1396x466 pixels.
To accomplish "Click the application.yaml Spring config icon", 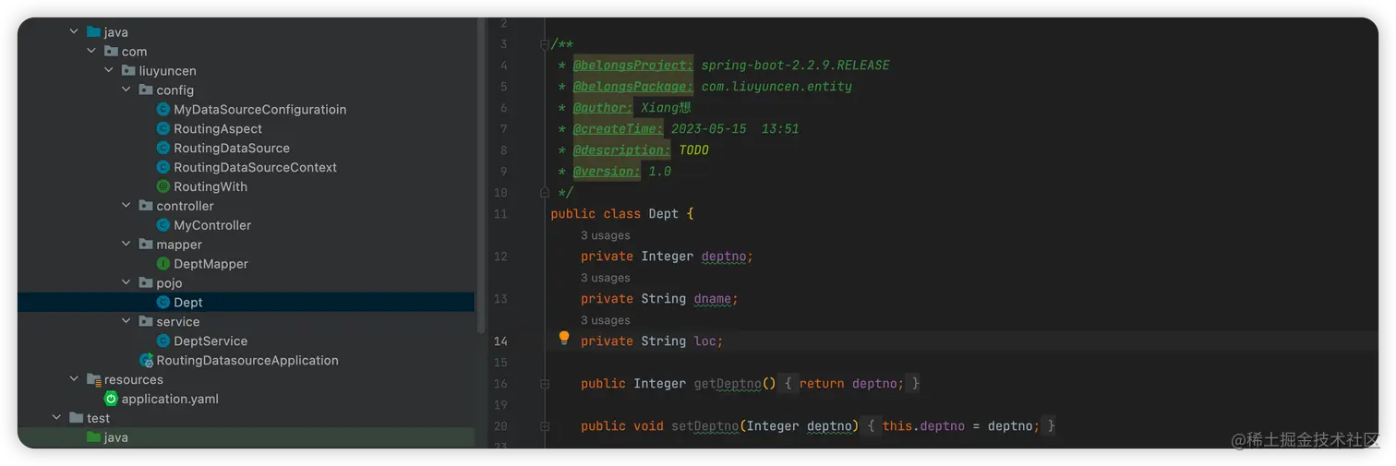I will pos(111,399).
